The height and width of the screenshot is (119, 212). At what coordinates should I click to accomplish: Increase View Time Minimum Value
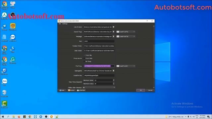[x=114, y=80]
